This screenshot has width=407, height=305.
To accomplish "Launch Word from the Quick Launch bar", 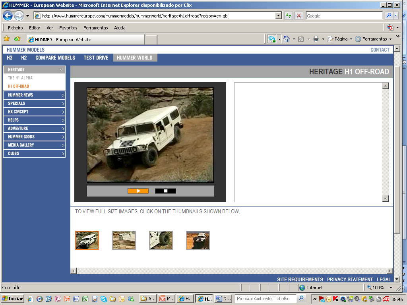I will click(76, 299).
